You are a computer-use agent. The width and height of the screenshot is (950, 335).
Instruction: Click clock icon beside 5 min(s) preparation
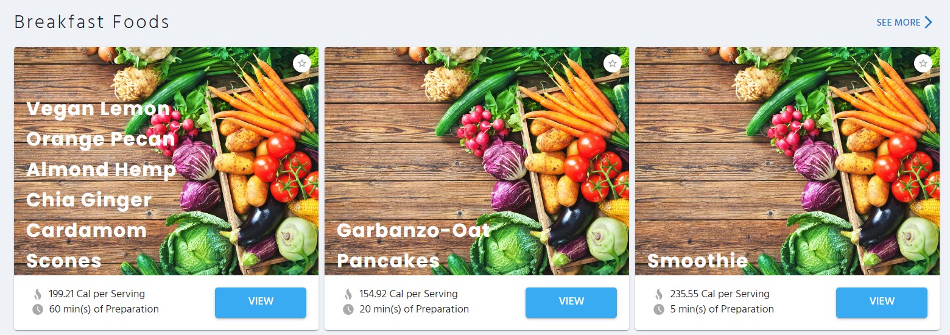(659, 309)
